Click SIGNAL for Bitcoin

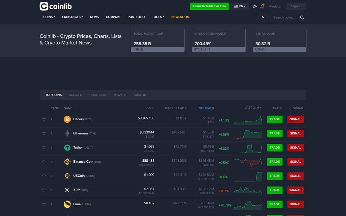point(295,119)
